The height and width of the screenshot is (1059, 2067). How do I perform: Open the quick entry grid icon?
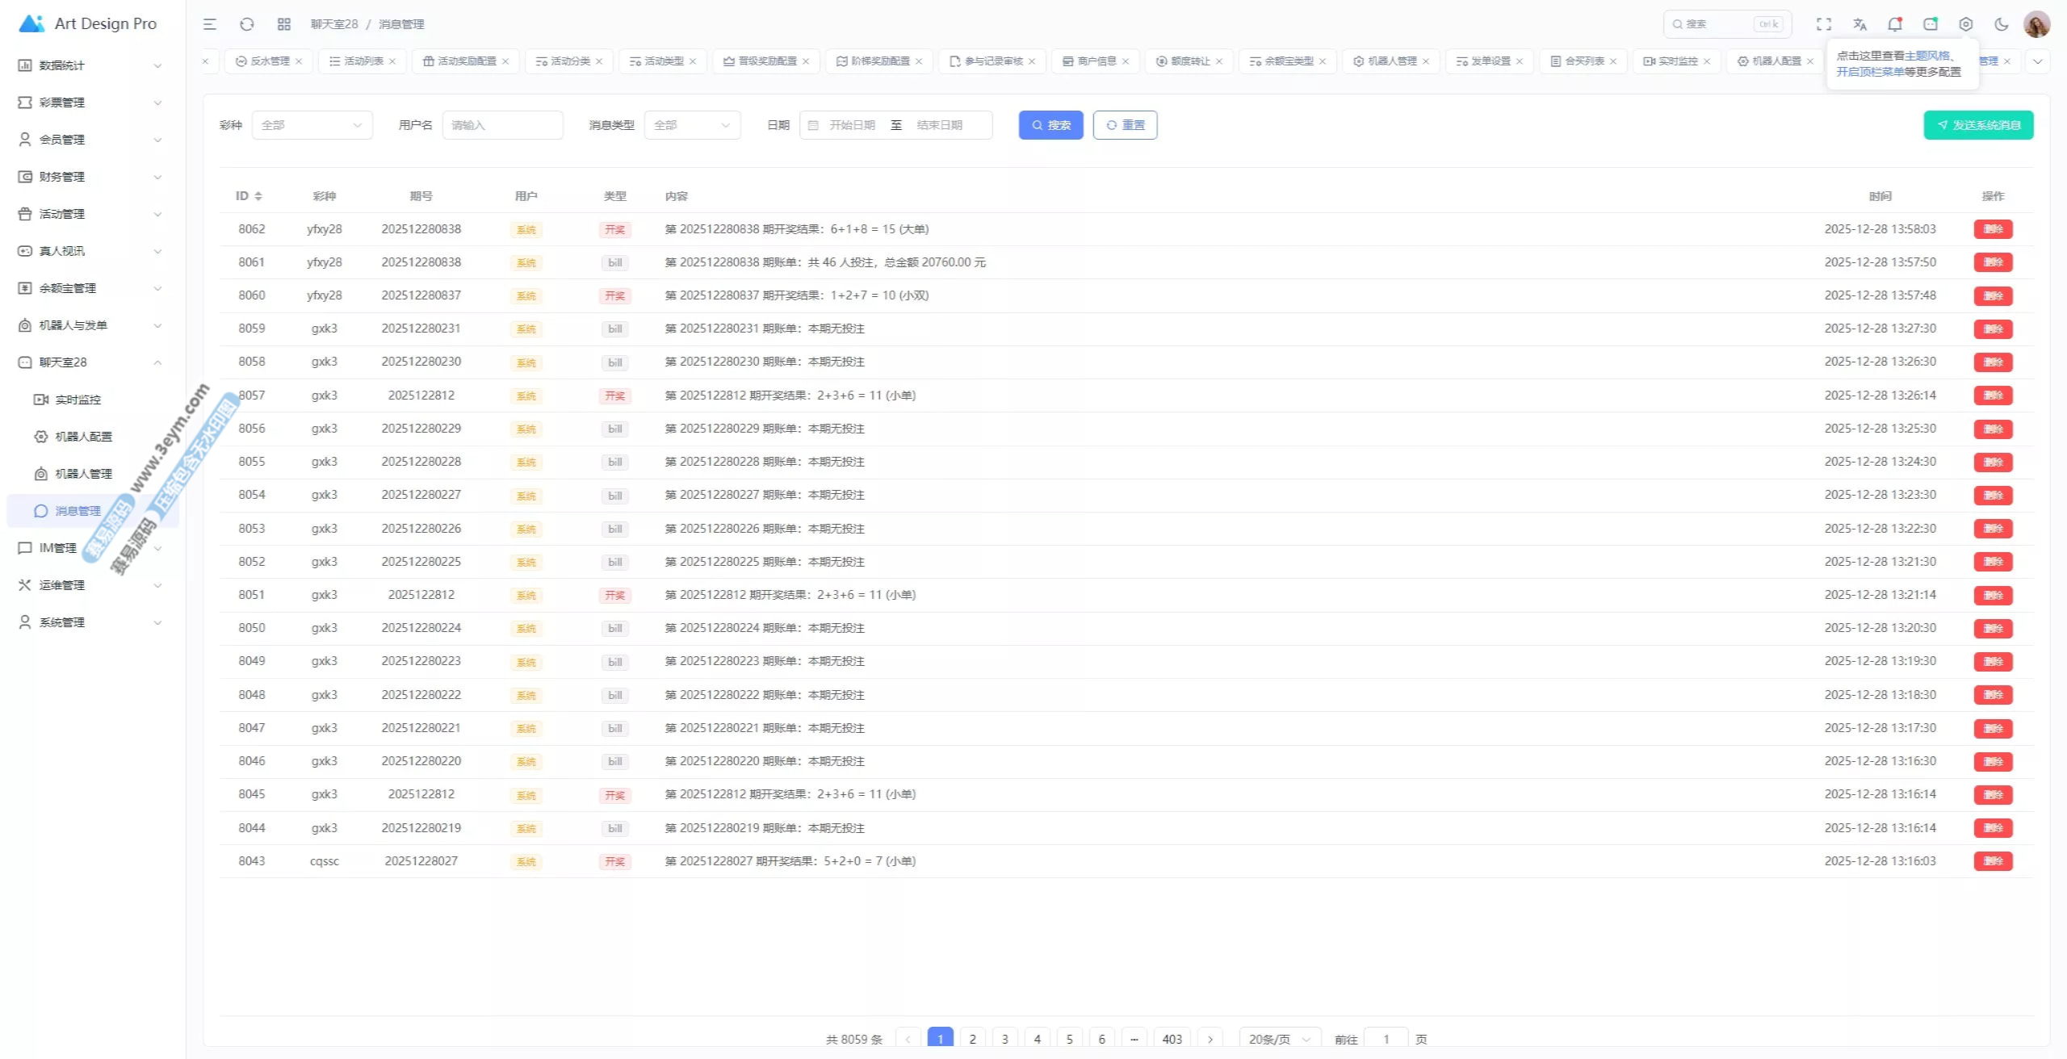click(283, 24)
